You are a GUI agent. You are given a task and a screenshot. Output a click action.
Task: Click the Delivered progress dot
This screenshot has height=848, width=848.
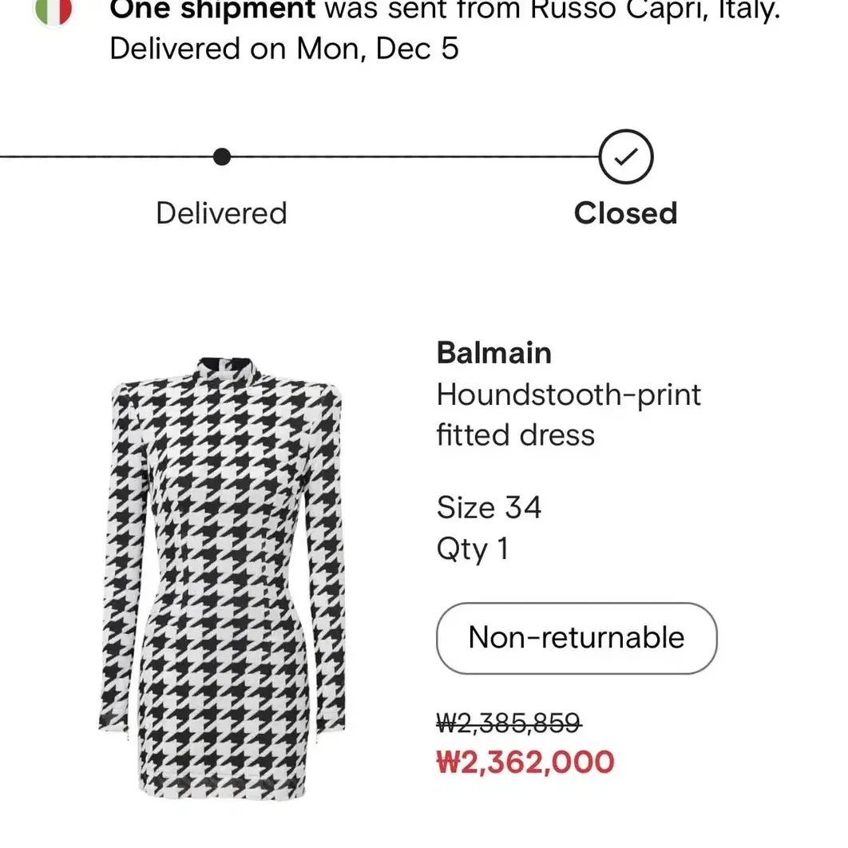[222, 157]
